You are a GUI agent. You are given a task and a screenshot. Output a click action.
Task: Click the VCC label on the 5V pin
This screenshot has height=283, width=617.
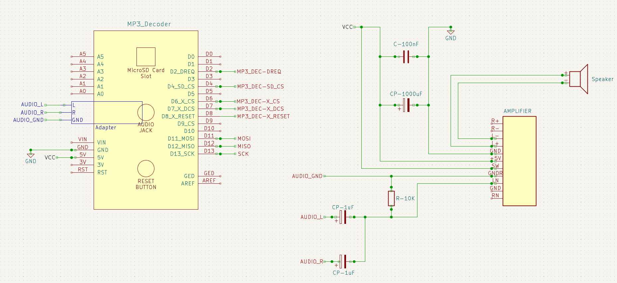[x=50, y=157]
